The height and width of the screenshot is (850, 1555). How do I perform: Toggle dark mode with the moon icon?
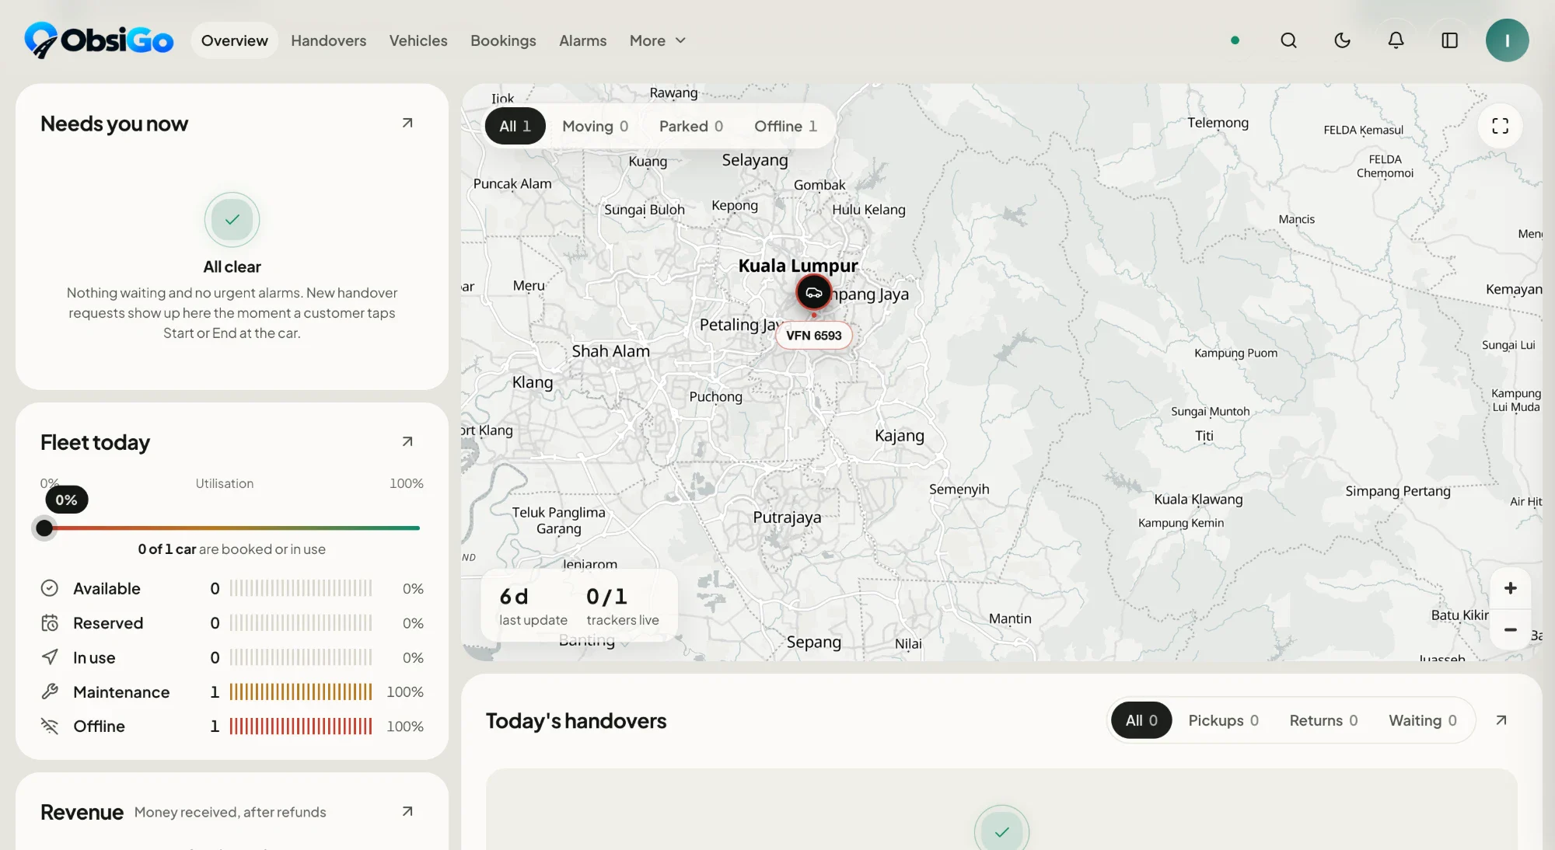tap(1342, 40)
